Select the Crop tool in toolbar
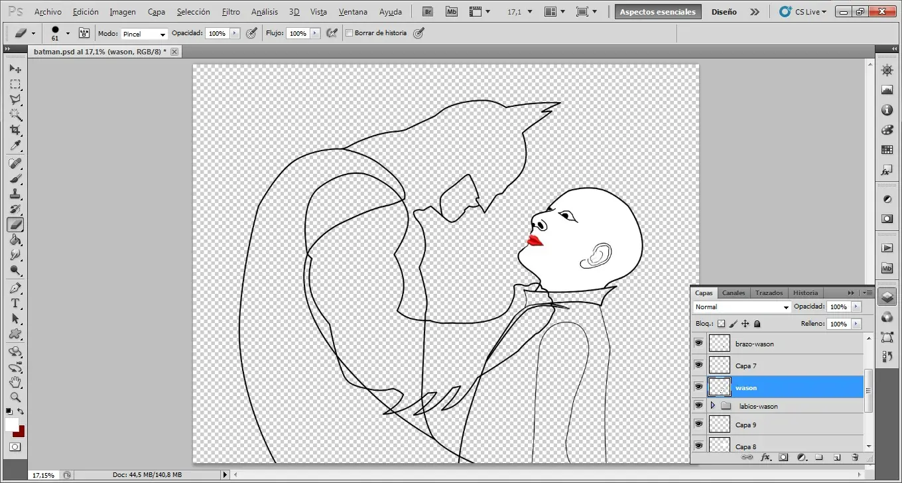The image size is (902, 483). click(15, 130)
